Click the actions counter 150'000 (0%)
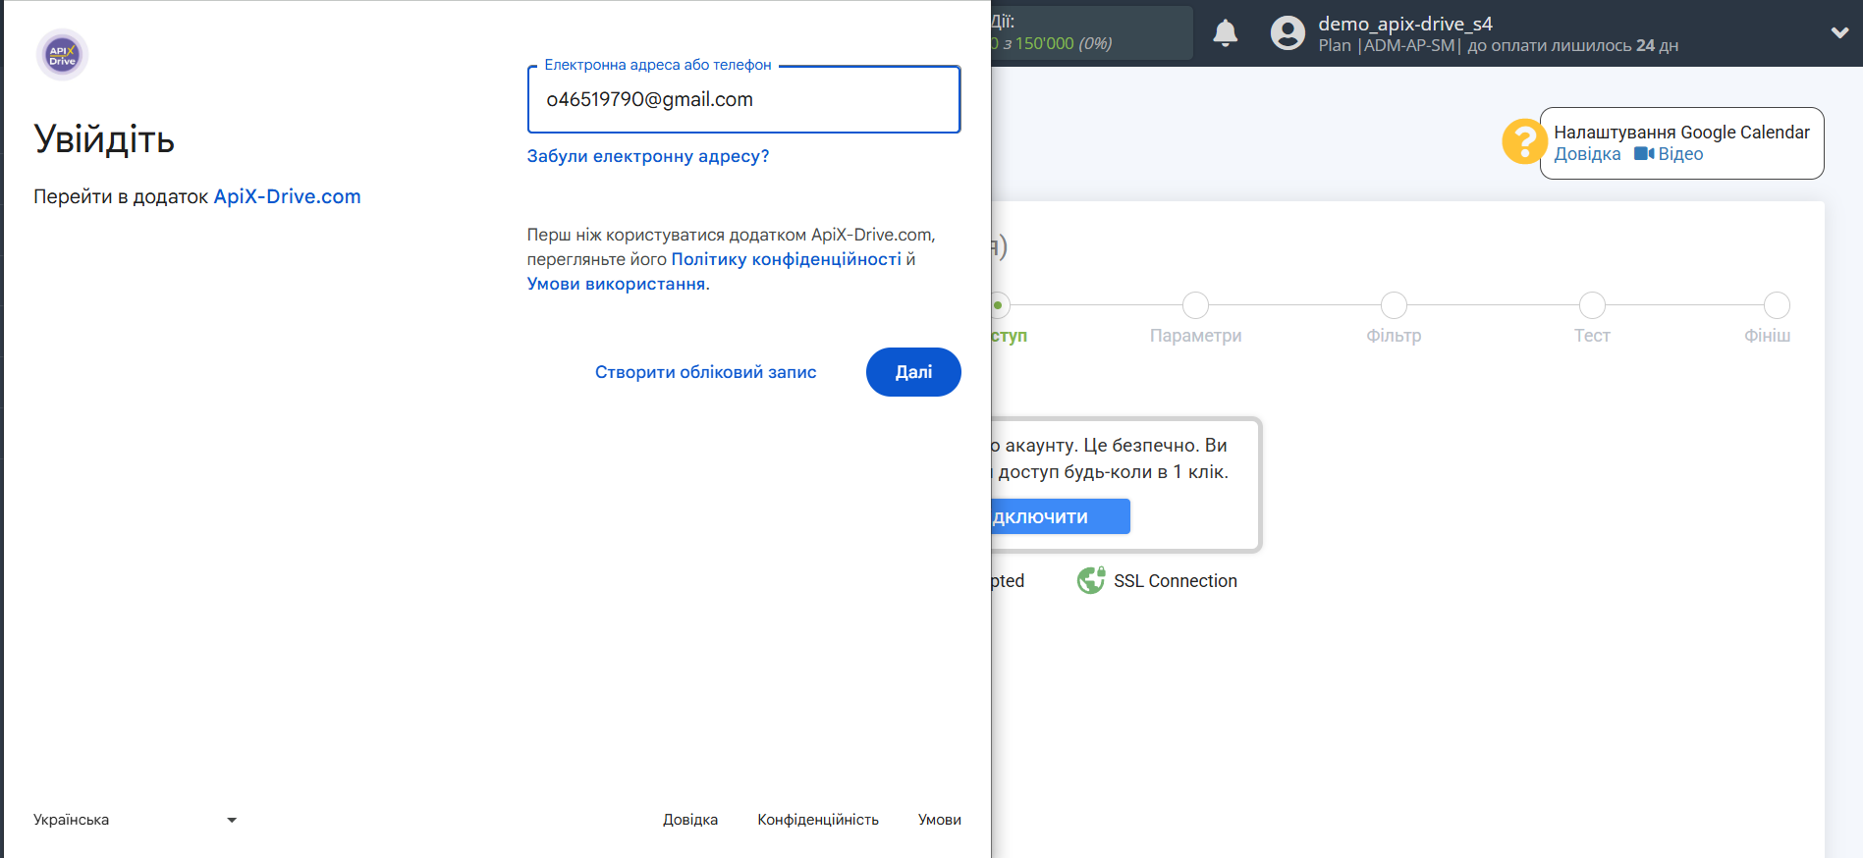1863x858 pixels. click(x=1051, y=43)
